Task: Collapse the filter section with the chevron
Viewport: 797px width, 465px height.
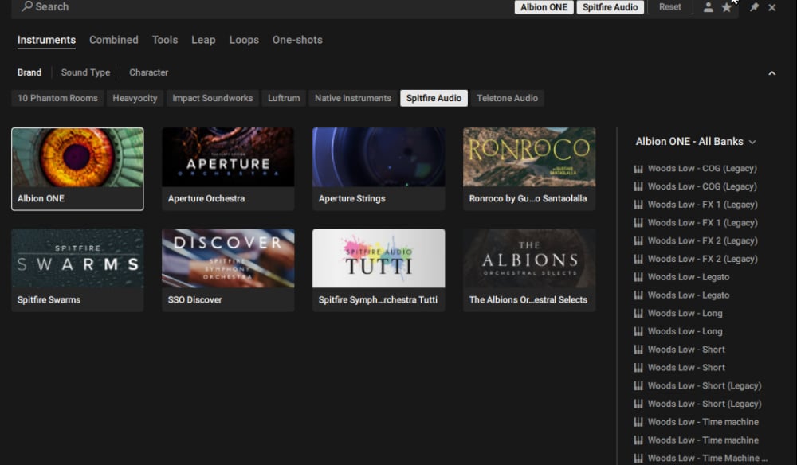Action: pyautogui.click(x=771, y=73)
